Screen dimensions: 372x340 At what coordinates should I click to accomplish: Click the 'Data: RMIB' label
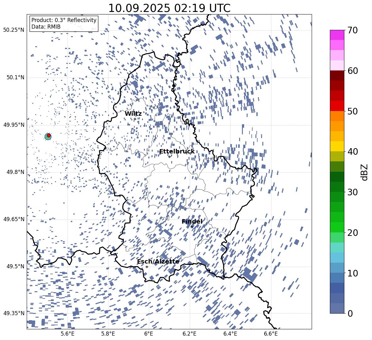pyautogui.click(x=46, y=27)
